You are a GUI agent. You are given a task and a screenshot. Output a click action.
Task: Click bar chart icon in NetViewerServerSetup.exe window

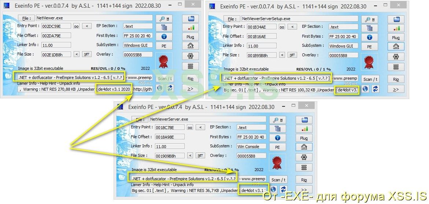(x=396, y=29)
